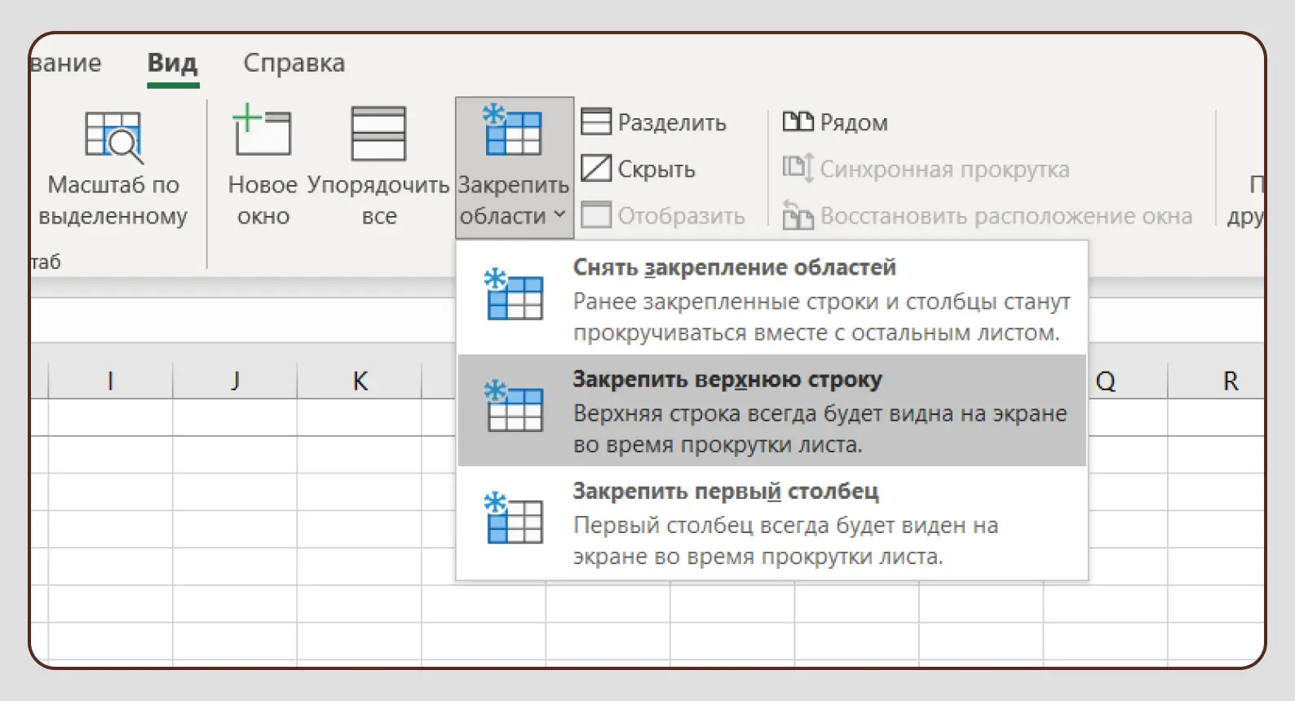This screenshot has height=701, width=1295.
Task: Select column K header
Action: click(x=360, y=381)
